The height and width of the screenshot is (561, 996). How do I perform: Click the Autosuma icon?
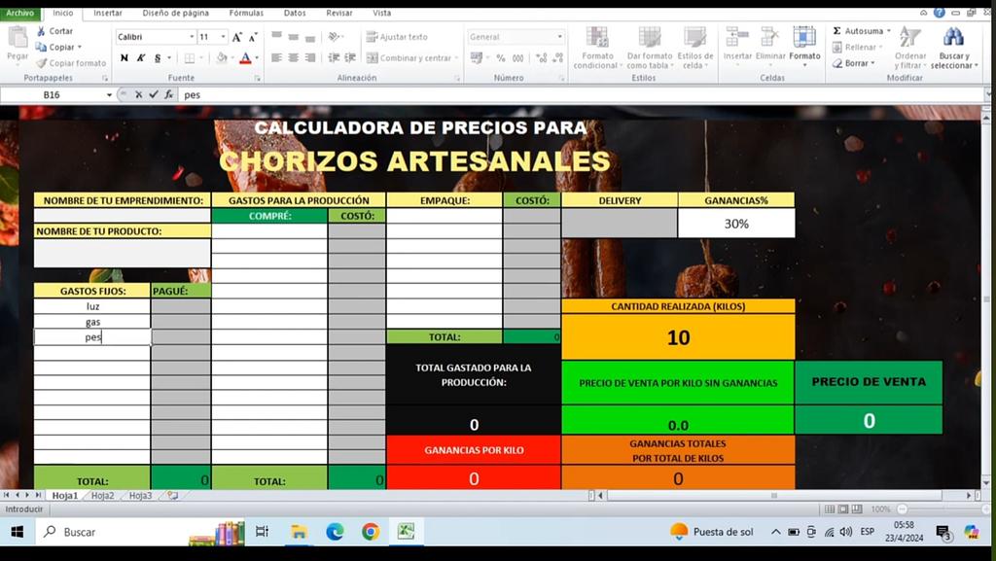tap(835, 31)
